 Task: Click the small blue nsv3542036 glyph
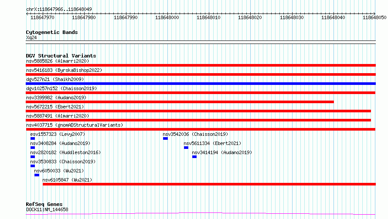[x=166, y=138]
